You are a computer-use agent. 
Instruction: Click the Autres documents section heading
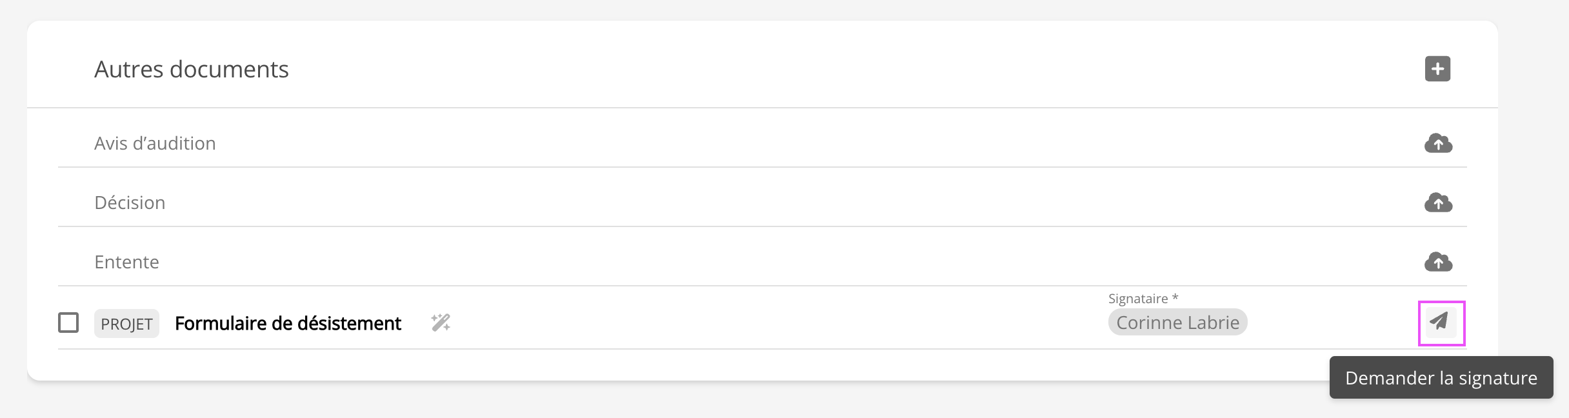(x=191, y=69)
